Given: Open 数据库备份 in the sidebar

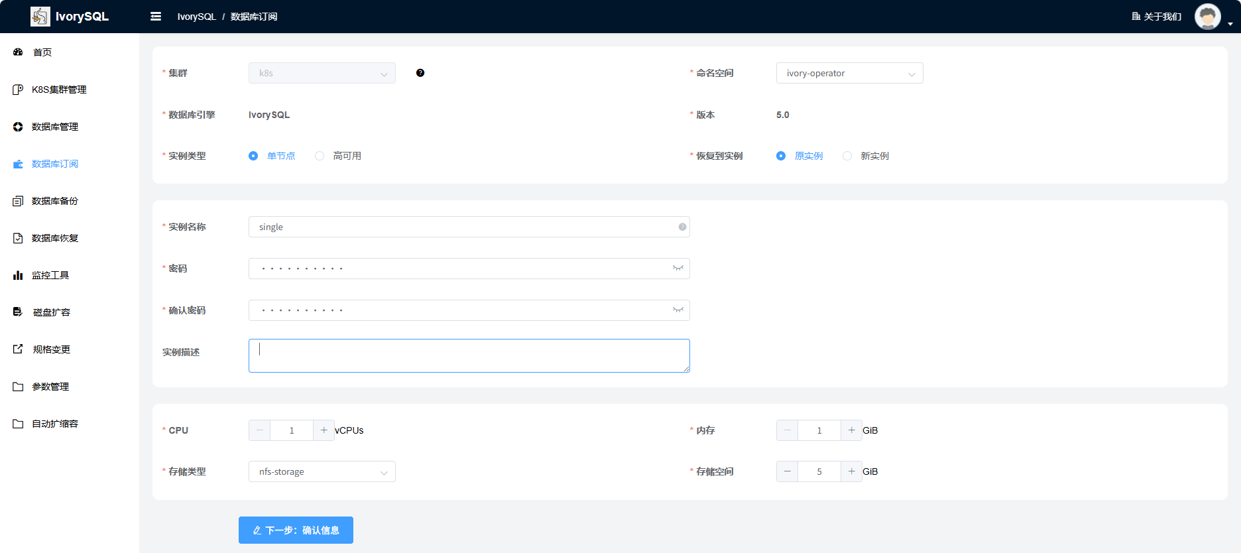Looking at the screenshot, I should coord(55,201).
